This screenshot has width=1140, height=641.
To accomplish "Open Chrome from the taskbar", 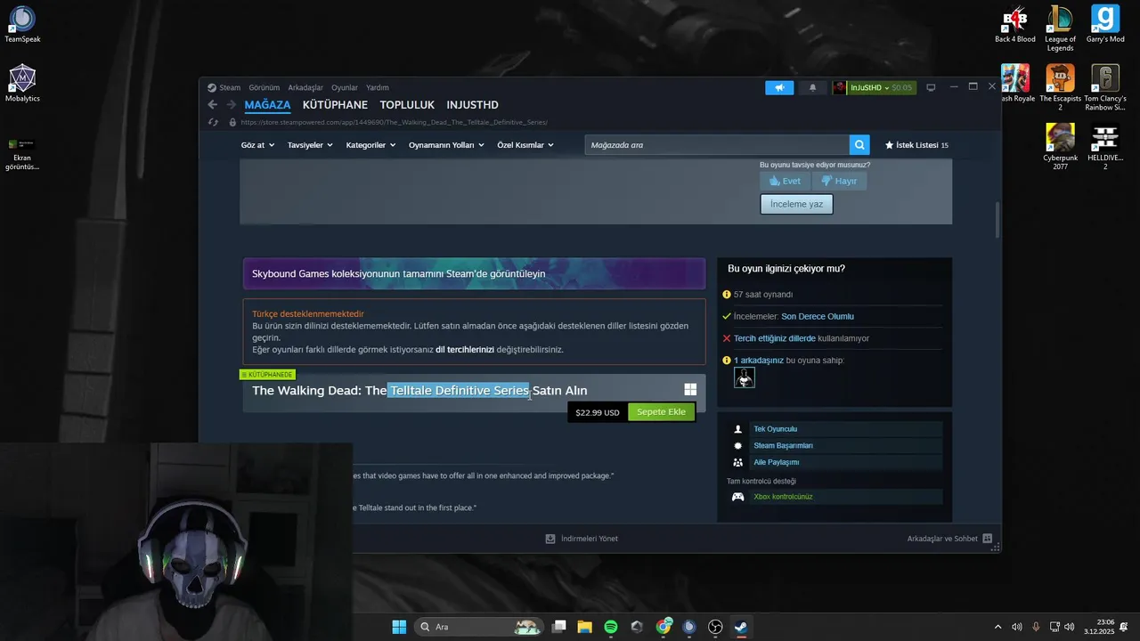I will [664, 627].
